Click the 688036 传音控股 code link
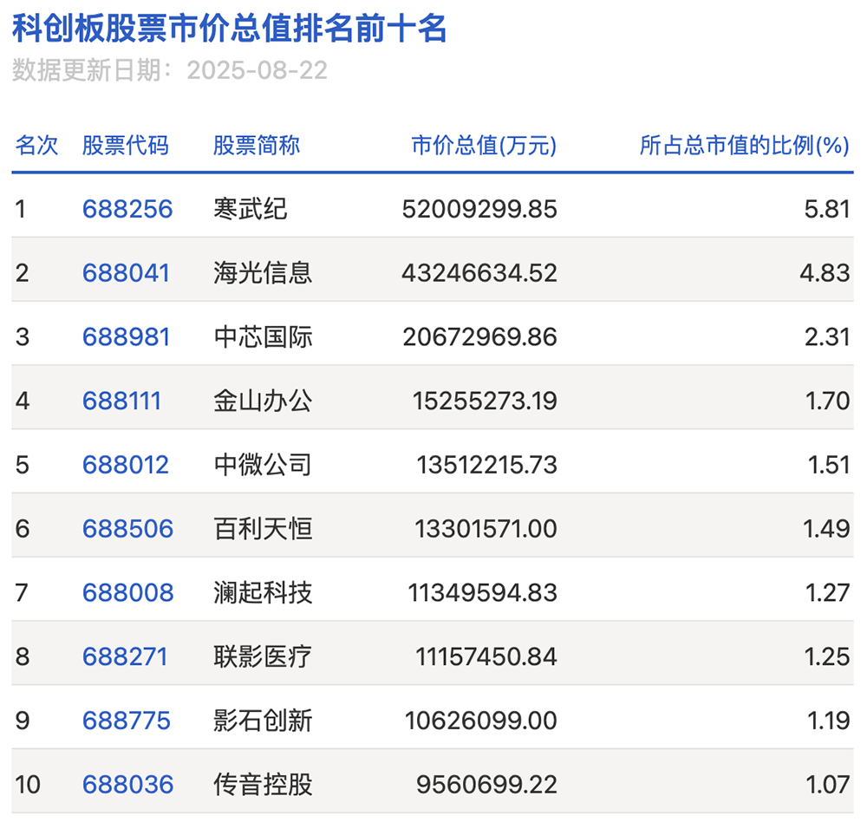 click(127, 782)
